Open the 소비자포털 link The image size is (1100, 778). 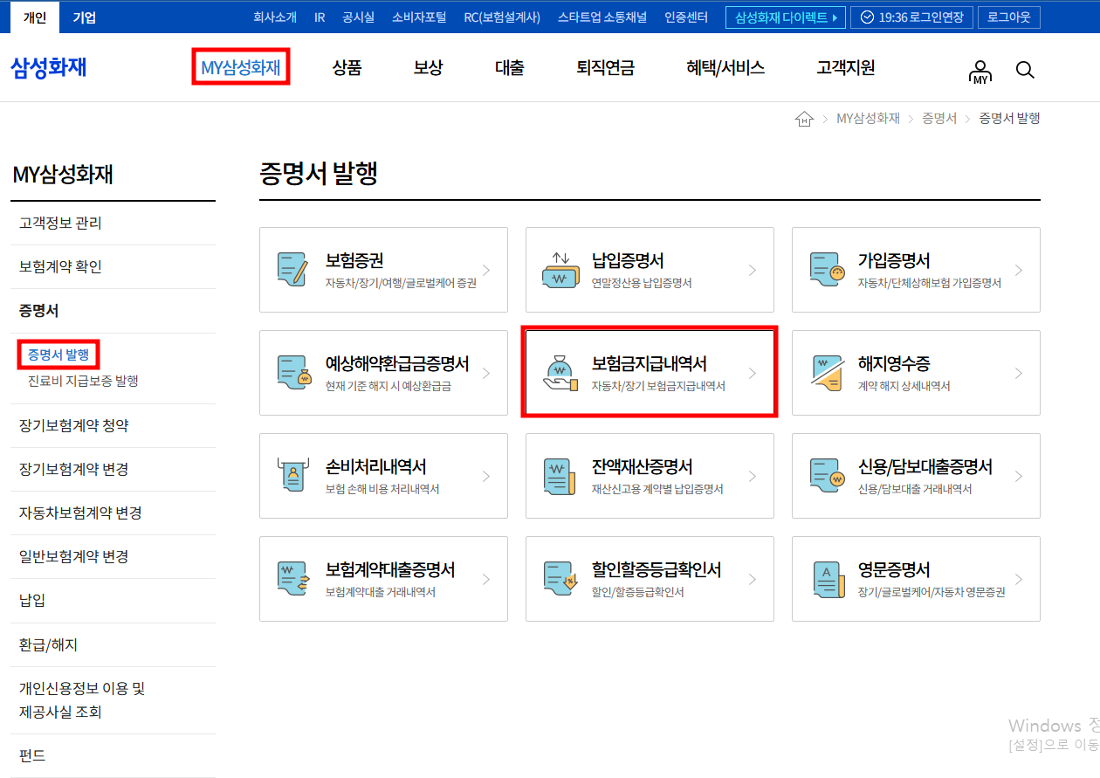pos(419,17)
